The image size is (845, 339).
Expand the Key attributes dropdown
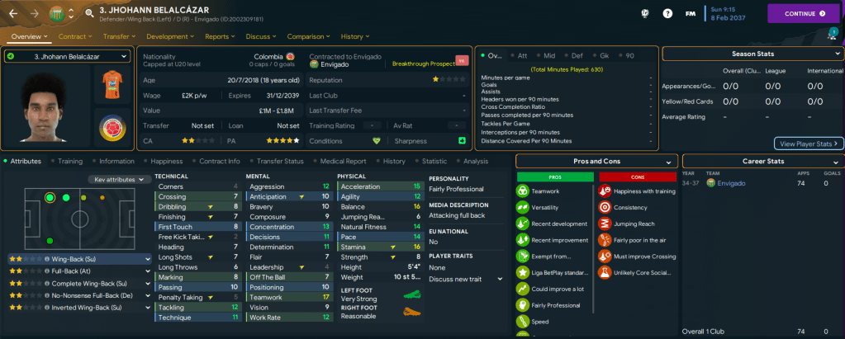(x=119, y=179)
